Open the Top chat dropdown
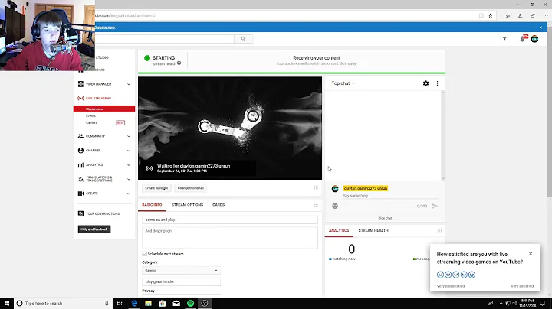This screenshot has width=552, height=309. 343,83
